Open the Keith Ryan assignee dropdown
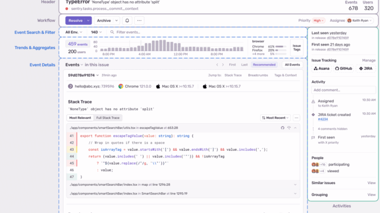The image size is (380, 213). click(x=359, y=21)
